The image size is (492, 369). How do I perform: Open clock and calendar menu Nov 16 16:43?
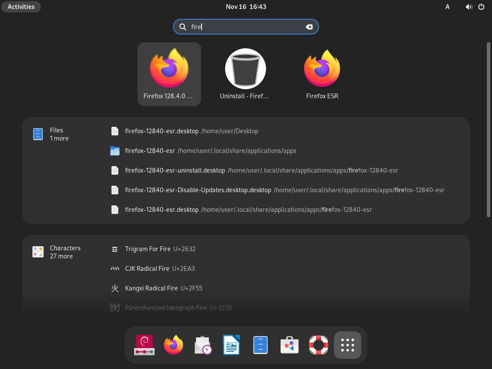coord(246,6)
